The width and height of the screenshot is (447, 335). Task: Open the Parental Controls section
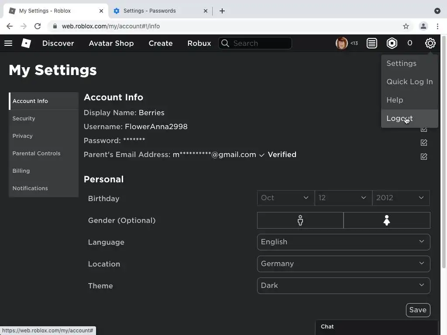pos(44,153)
